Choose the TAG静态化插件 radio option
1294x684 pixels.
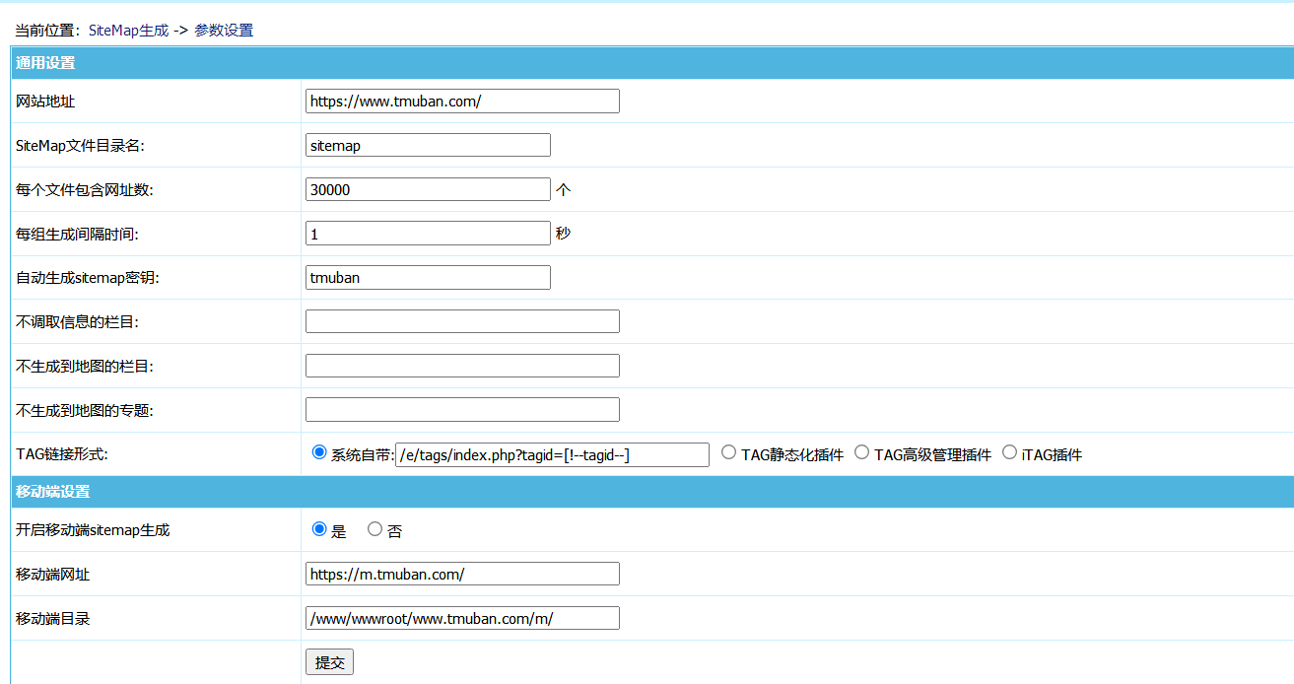click(x=729, y=452)
